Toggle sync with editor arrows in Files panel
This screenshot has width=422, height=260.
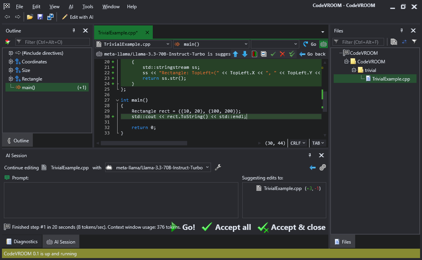[404, 42]
